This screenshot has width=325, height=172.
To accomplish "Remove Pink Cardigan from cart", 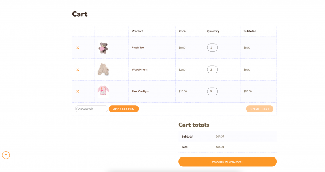I will tap(78, 91).
